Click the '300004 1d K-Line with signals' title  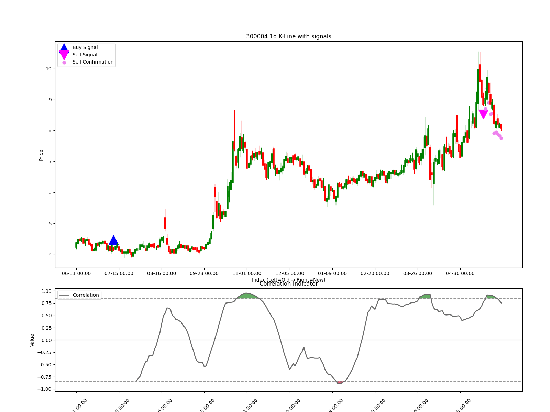[x=289, y=36]
